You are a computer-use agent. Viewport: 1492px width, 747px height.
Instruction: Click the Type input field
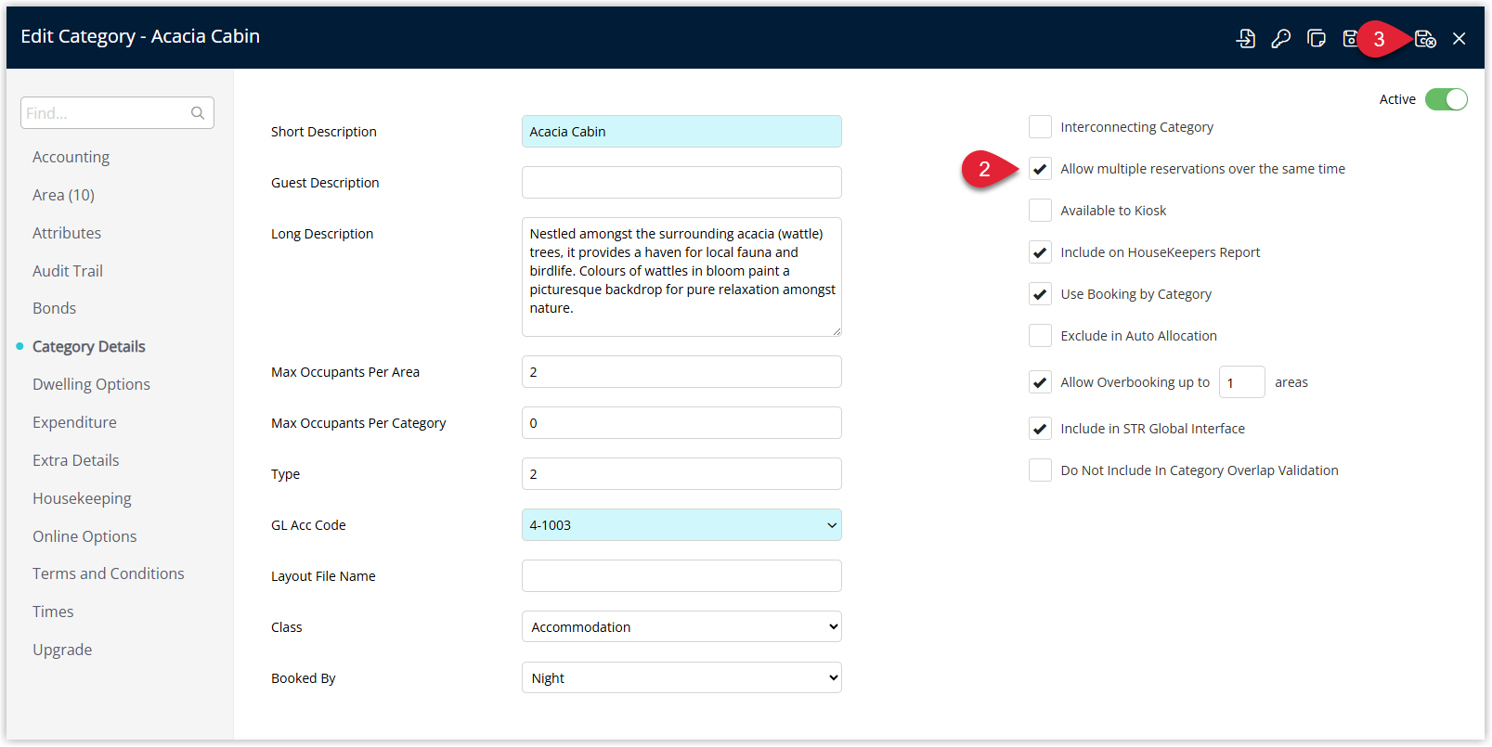(681, 474)
